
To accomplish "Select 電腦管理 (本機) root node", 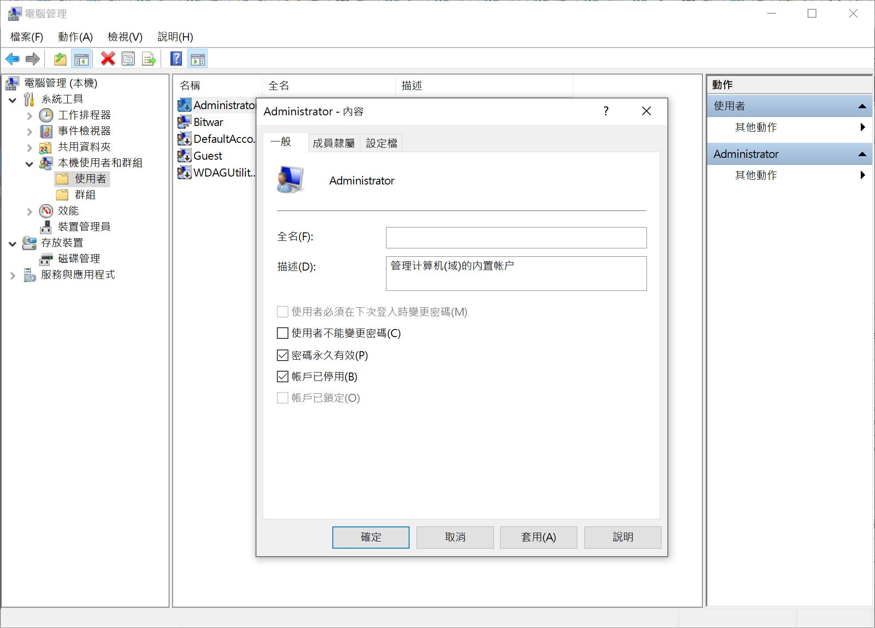I will pyautogui.click(x=60, y=83).
